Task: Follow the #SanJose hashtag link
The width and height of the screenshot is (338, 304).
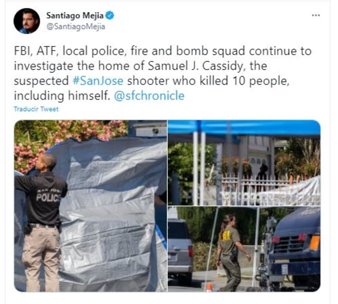Action: [x=98, y=81]
